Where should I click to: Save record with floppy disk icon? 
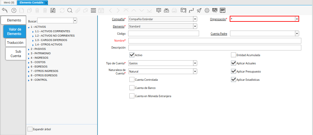click(x=53, y=10)
